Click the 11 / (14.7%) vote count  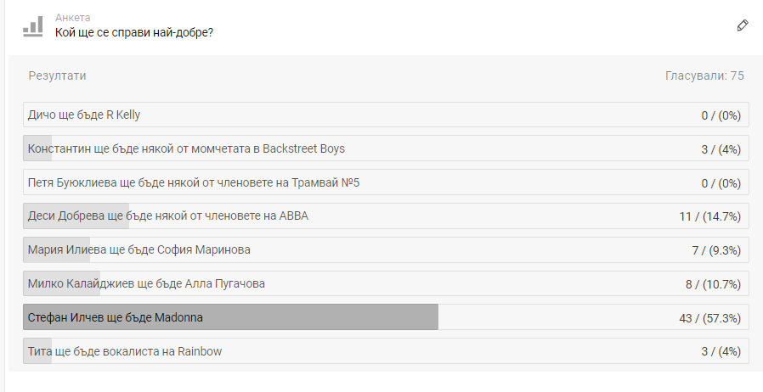(x=710, y=216)
